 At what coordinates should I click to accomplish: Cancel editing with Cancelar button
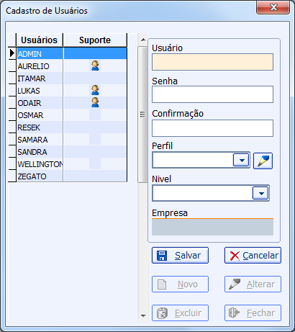253,256
